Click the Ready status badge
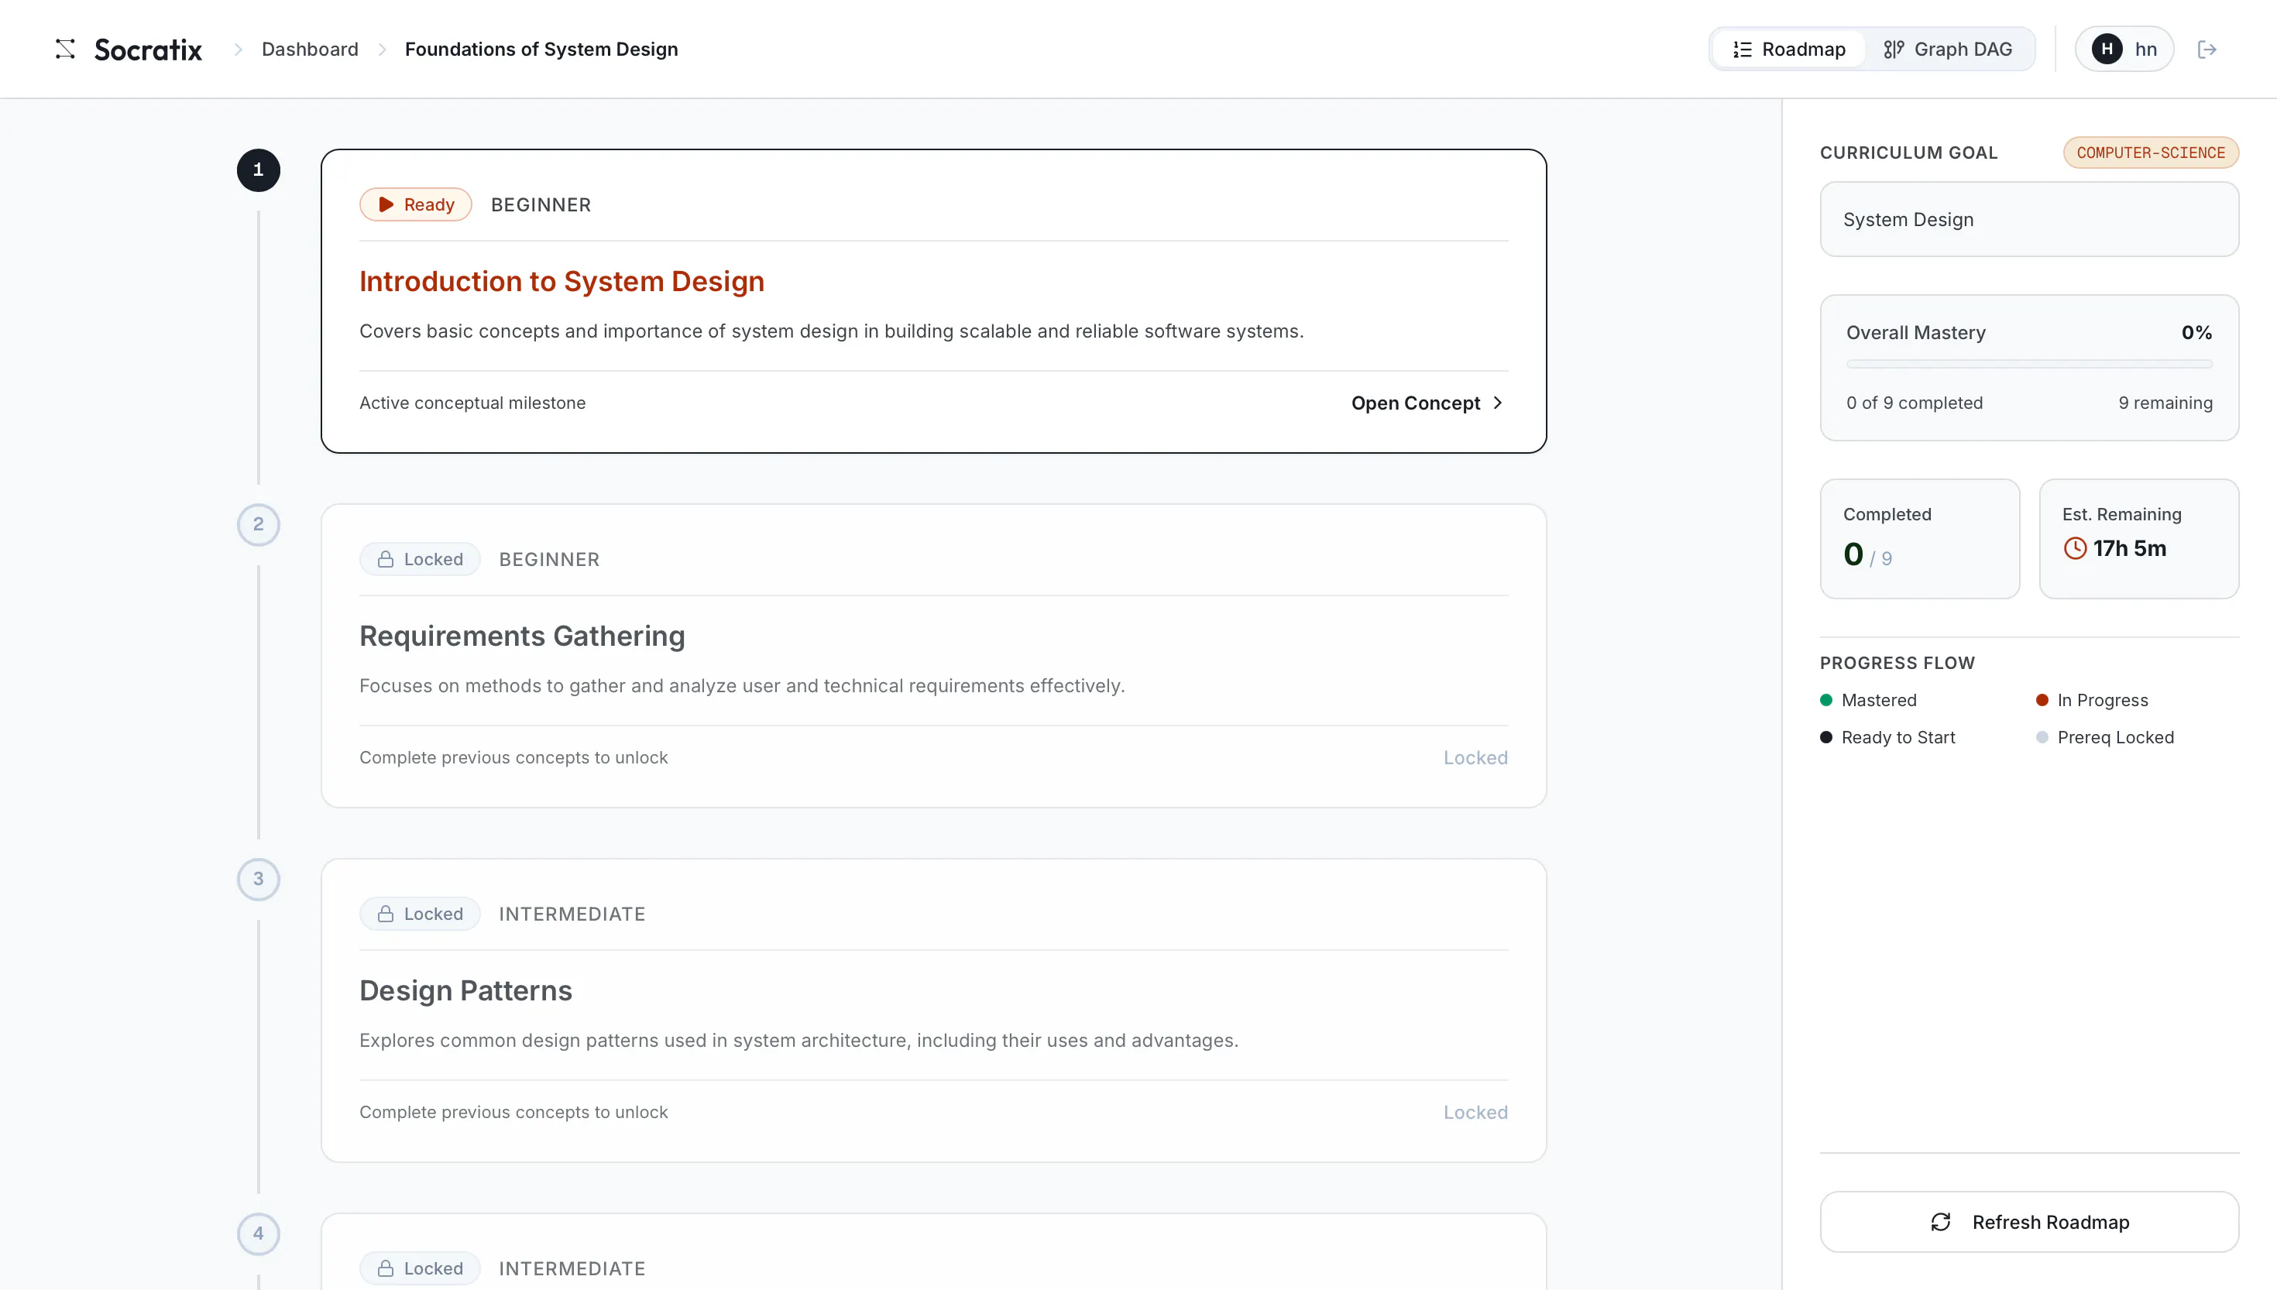Screen dimensions: 2277x1290 pyautogui.click(x=416, y=204)
